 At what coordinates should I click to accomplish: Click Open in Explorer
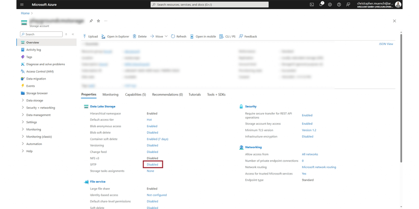coord(115,36)
